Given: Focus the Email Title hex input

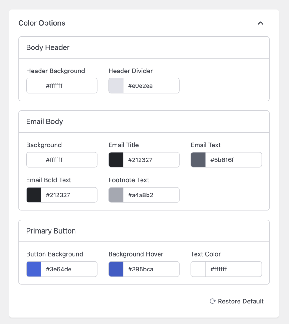Looking at the screenshot, I should tap(151, 160).
